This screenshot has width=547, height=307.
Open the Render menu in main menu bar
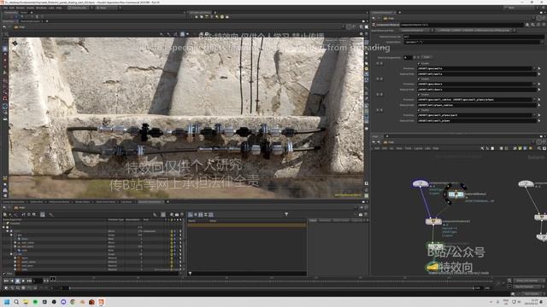click(21, 8)
